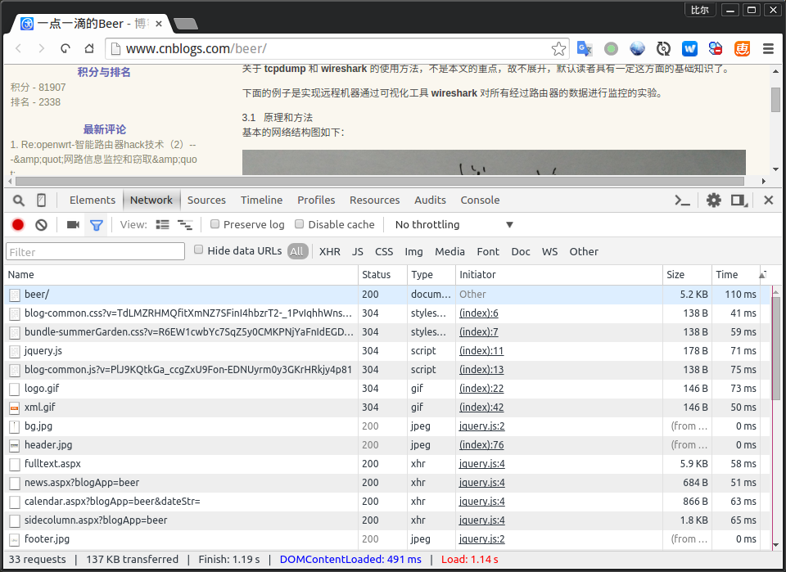The height and width of the screenshot is (572, 786).
Task: Click the green circle extension icon
Action: tap(611, 48)
